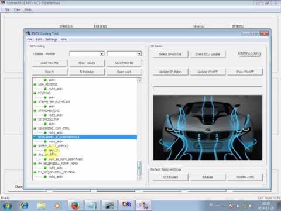Open Settings menu in BMW Coding Tool
Image resolution: width=281 pixels, height=211 pixels.
coord(52,39)
